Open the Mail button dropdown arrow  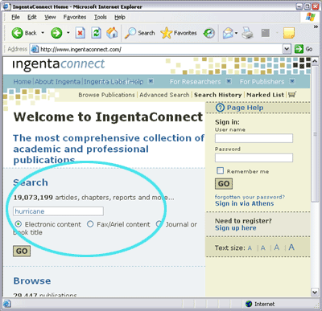[236, 33]
